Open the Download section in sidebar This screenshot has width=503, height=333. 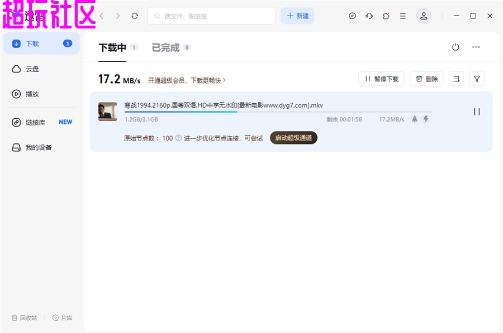click(41, 44)
